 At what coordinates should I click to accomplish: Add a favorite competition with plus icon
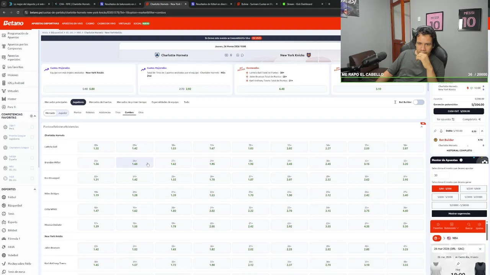tap(31, 116)
